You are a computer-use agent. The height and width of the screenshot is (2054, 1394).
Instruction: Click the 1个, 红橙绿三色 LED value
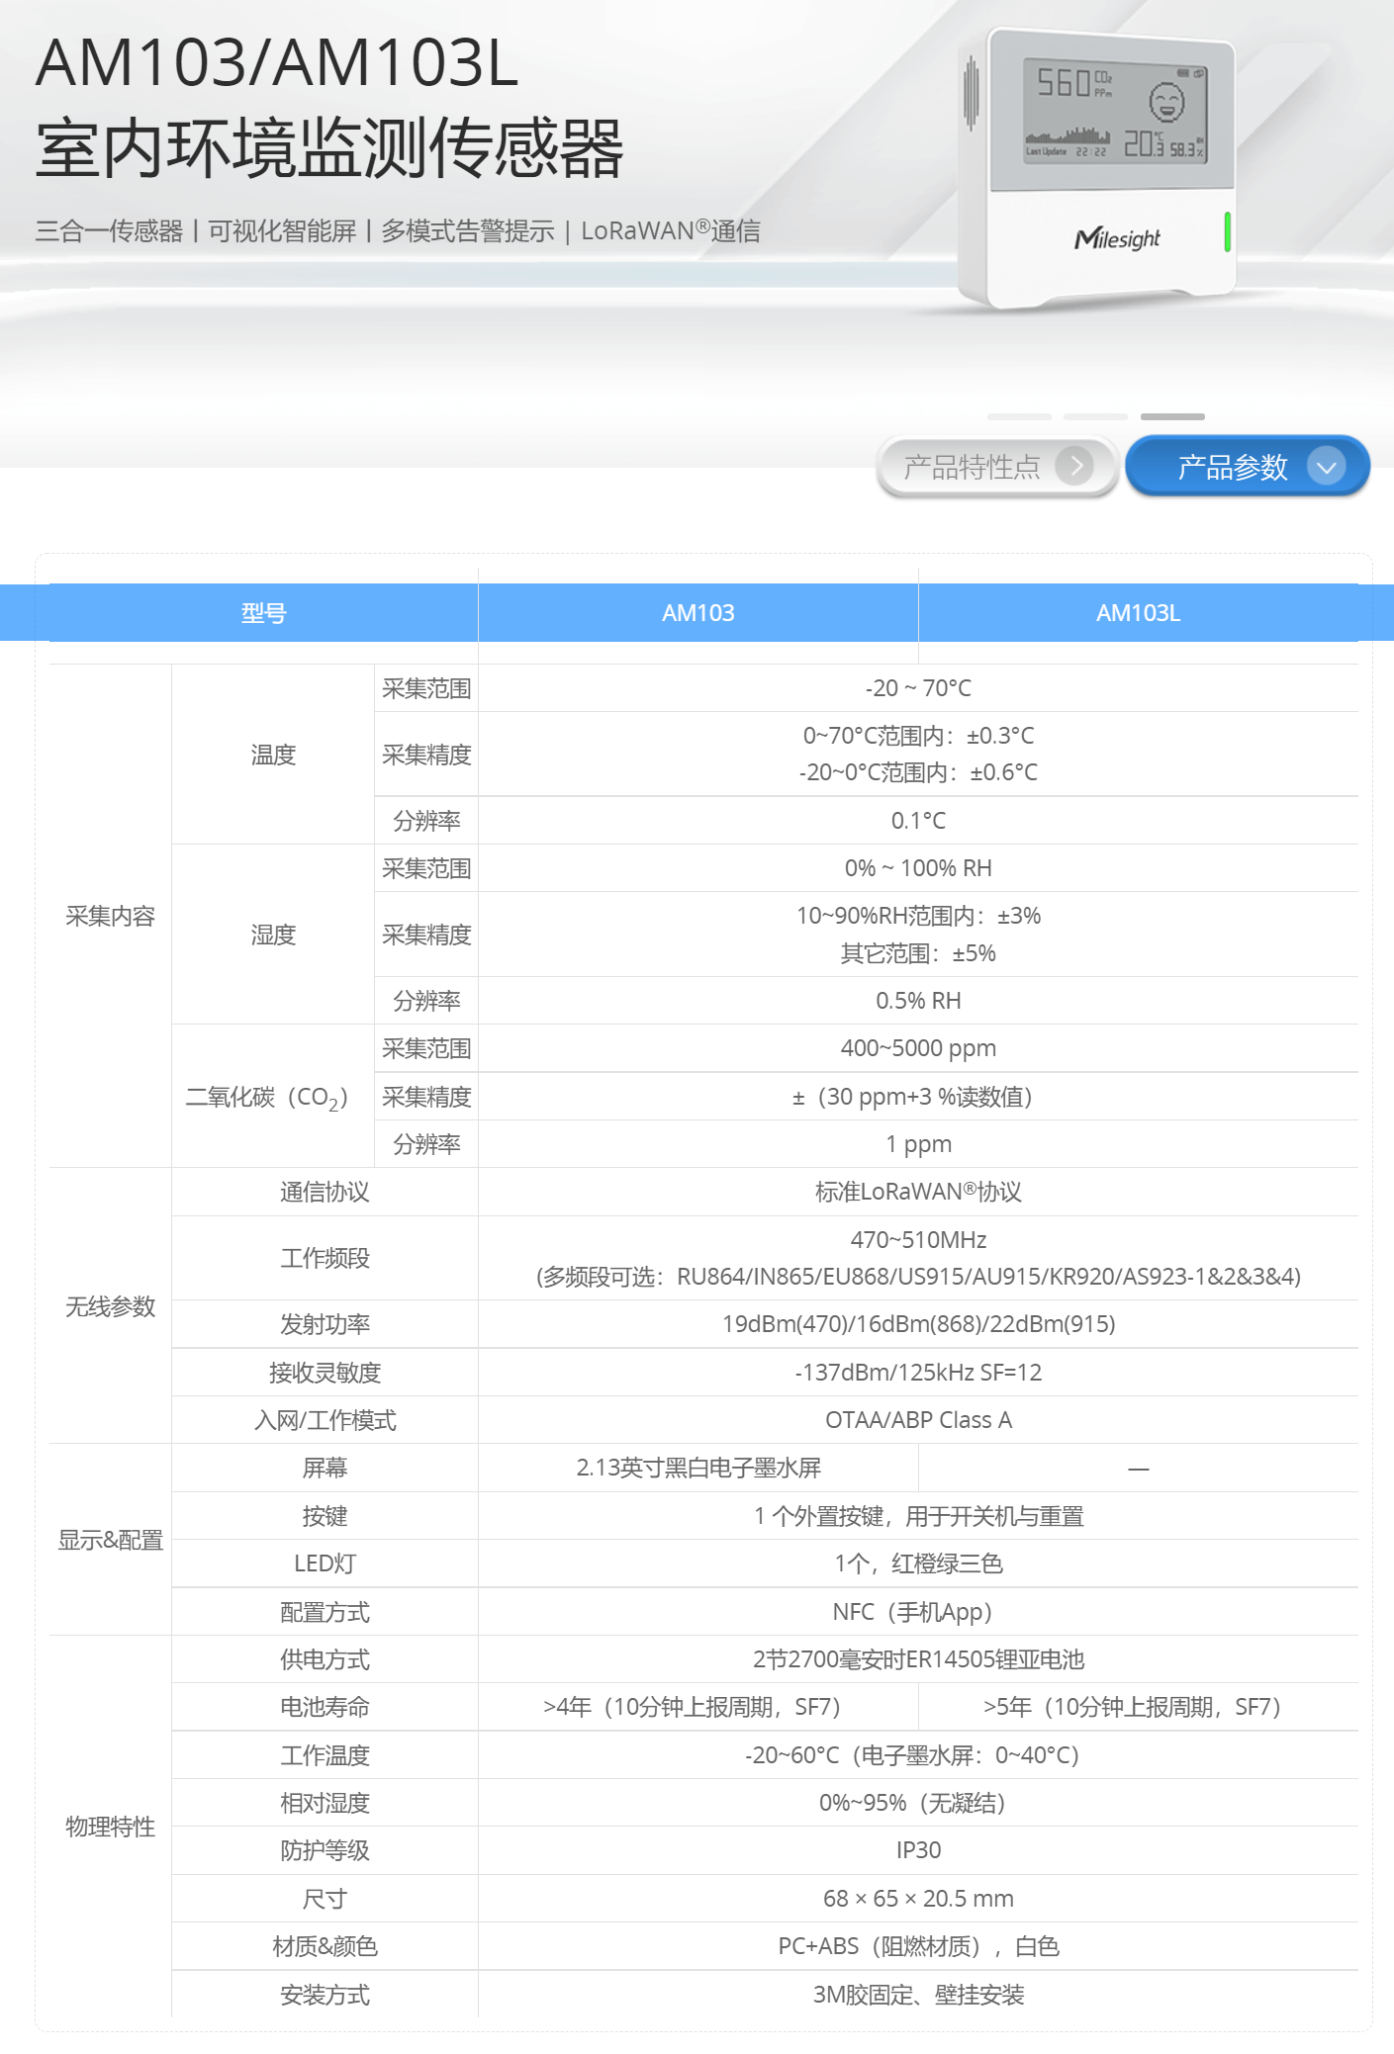918,1563
